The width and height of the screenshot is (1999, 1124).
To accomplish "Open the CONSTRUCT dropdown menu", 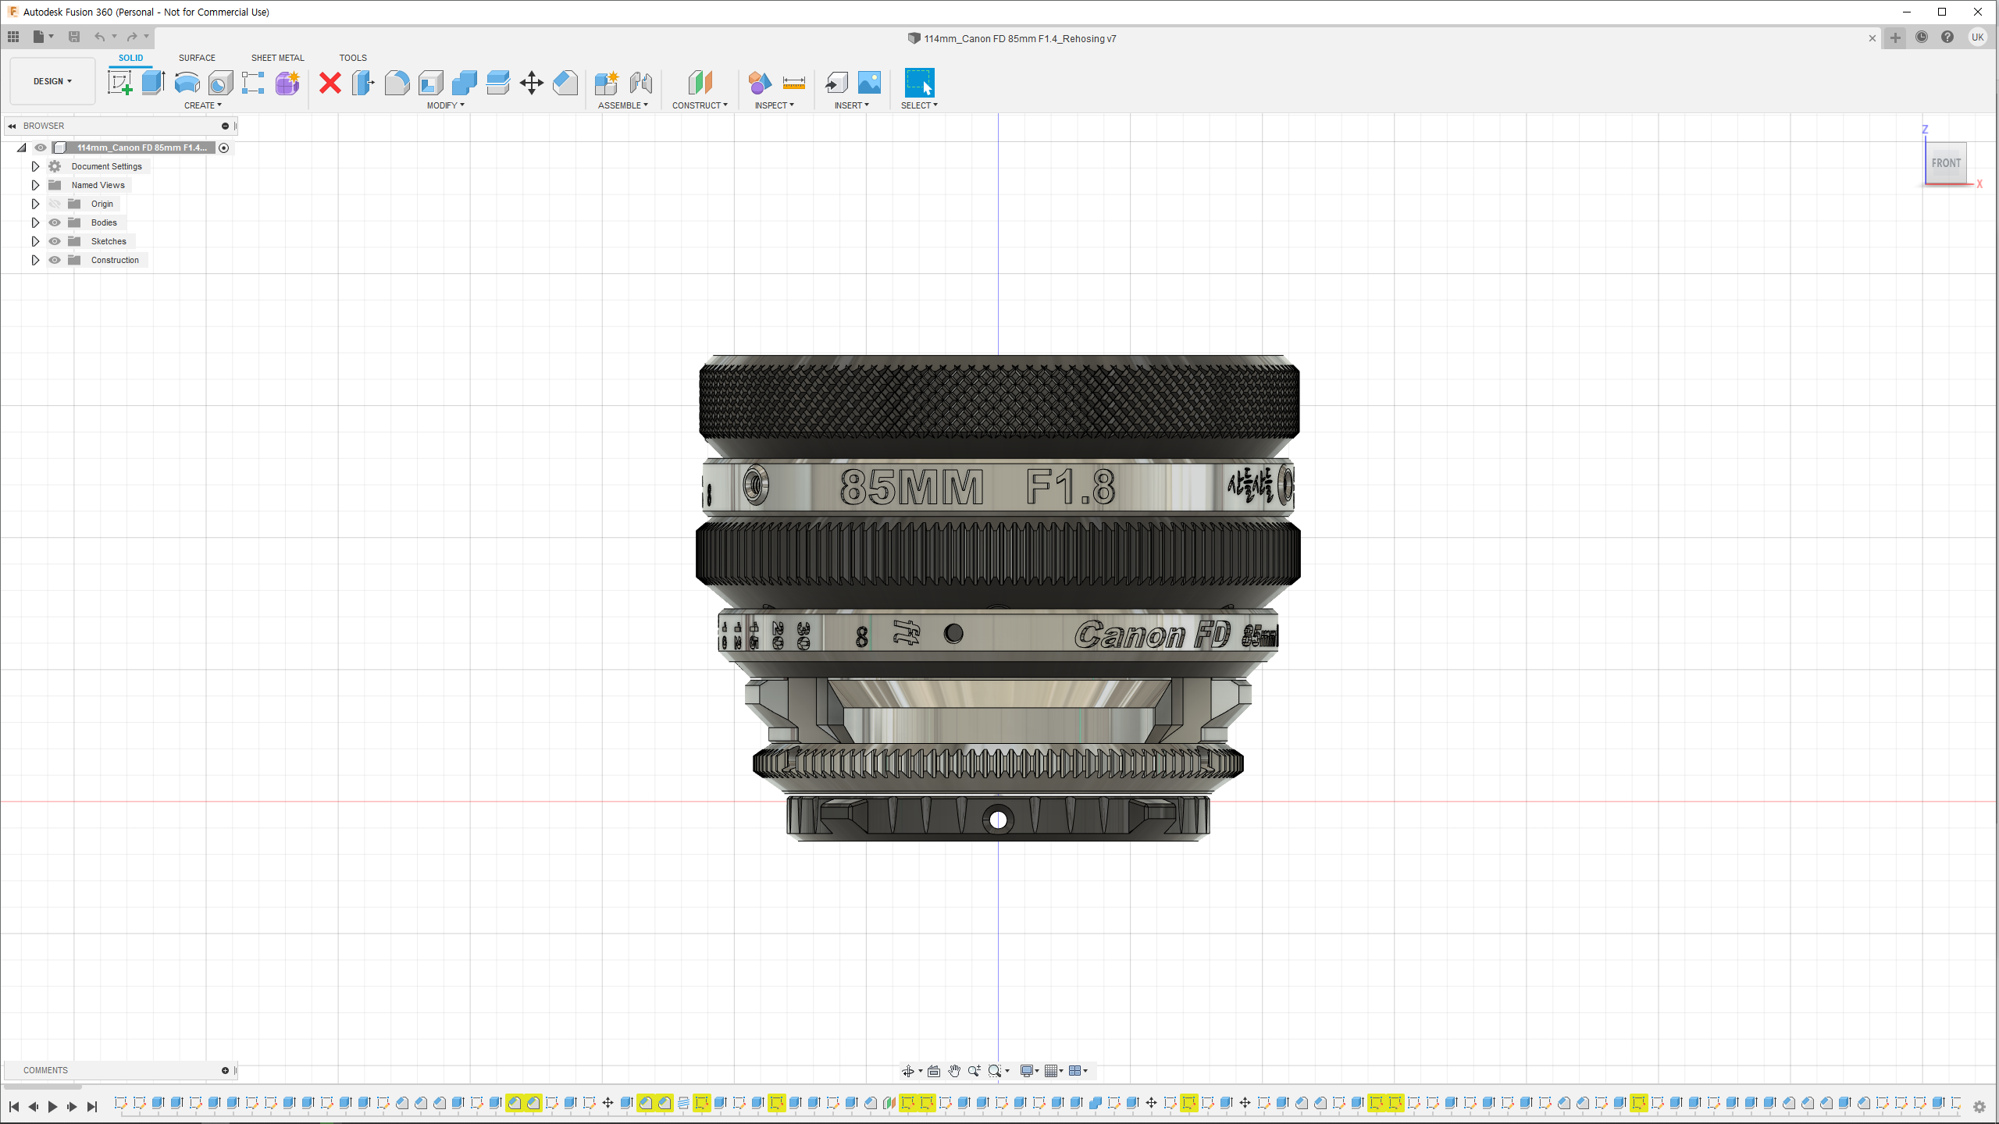I will pyautogui.click(x=700, y=105).
